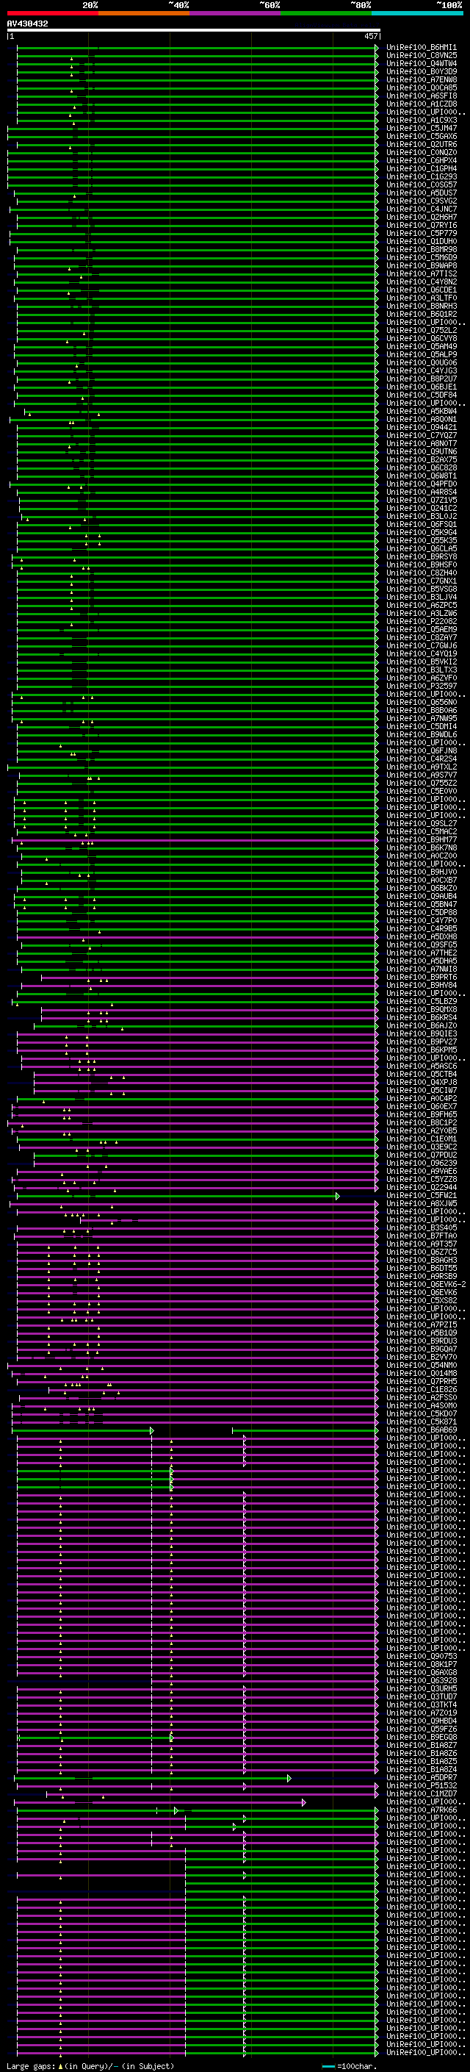The width and height of the screenshot is (470, 2072).
Task: Click label UniRef100_C9SVG2
Action: (x=422, y=201)
